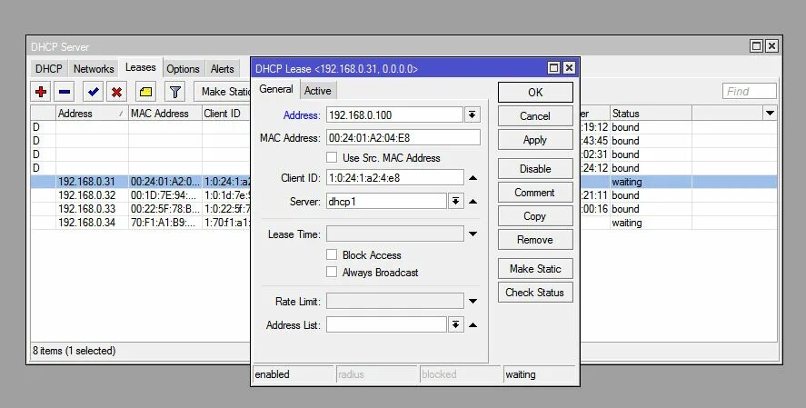806x408 pixels.
Task: Open filter funnel icon in toolbar
Action: point(174,92)
